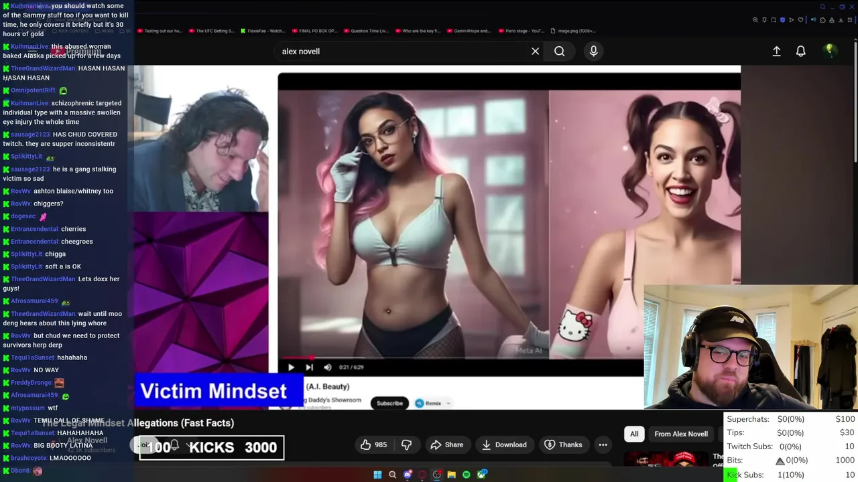The width and height of the screenshot is (858, 482).
Task: Open File Explorer from the taskbar
Action: (x=452, y=475)
